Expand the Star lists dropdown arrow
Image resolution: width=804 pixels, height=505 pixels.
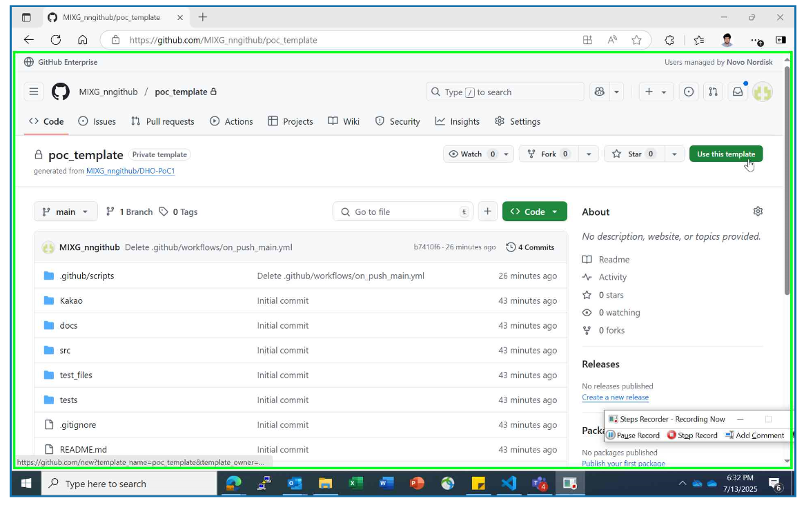(x=674, y=154)
